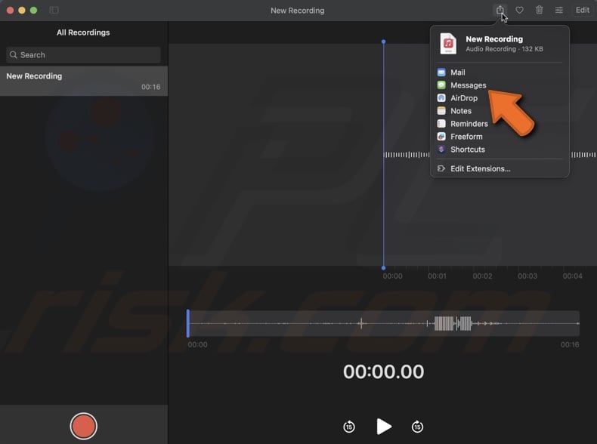Choose Messages in the share menu

[468, 85]
